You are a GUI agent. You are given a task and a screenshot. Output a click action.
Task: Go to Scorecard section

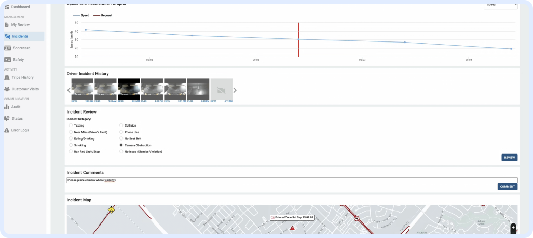pos(21,48)
